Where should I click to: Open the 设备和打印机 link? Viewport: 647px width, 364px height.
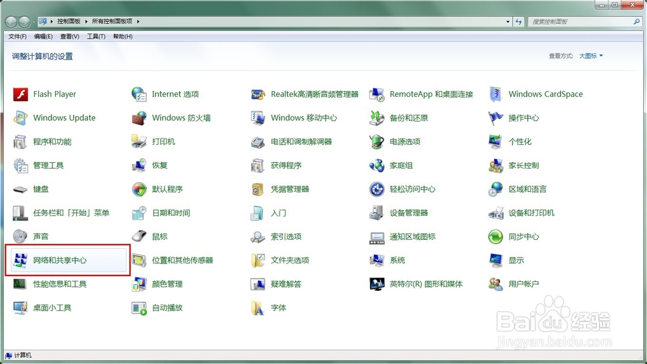[x=531, y=213]
